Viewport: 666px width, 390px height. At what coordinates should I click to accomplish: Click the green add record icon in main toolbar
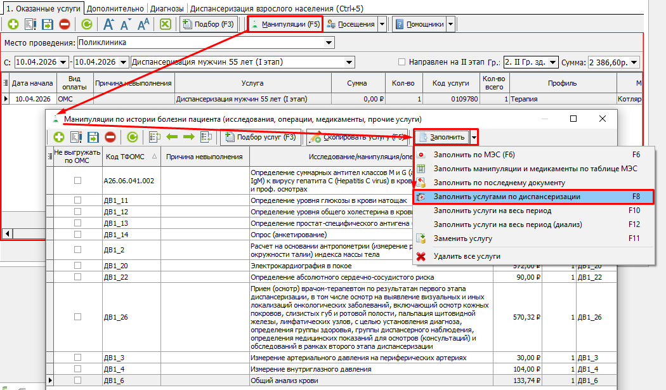[x=13, y=25]
